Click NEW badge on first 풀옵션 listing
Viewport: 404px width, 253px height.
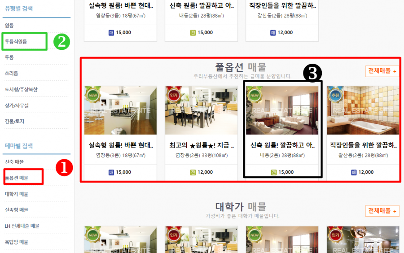pos(93,95)
